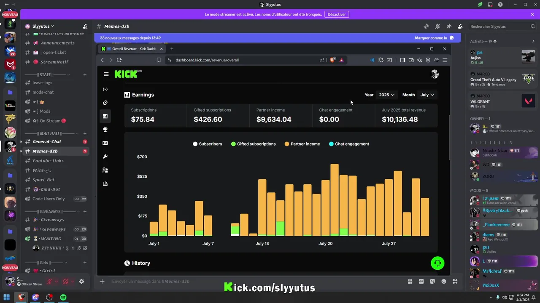Select the revenue chart icon in Kick sidebar
Image resolution: width=540 pixels, height=303 pixels.
click(x=105, y=116)
